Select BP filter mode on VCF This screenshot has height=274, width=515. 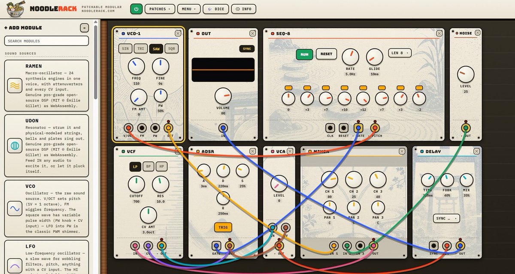pyautogui.click(x=148, y=167)
